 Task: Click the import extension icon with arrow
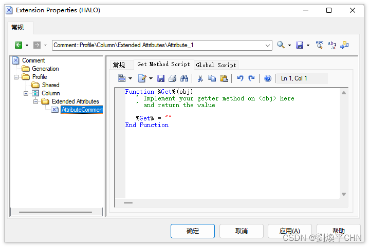[x=344, y=45]
